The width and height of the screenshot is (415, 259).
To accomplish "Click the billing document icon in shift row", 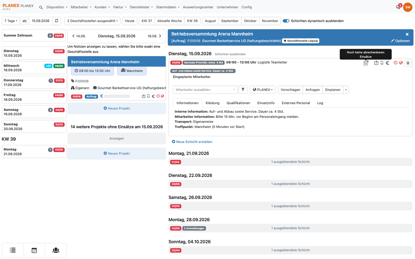I will pos(366,63).
